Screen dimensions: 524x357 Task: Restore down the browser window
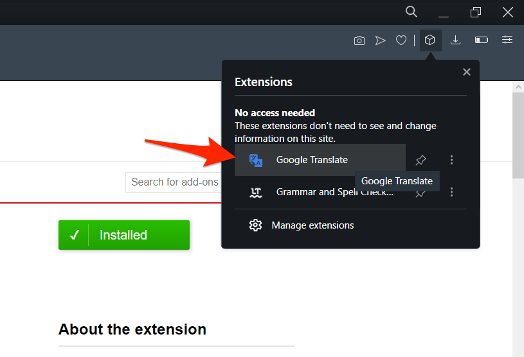476,12
